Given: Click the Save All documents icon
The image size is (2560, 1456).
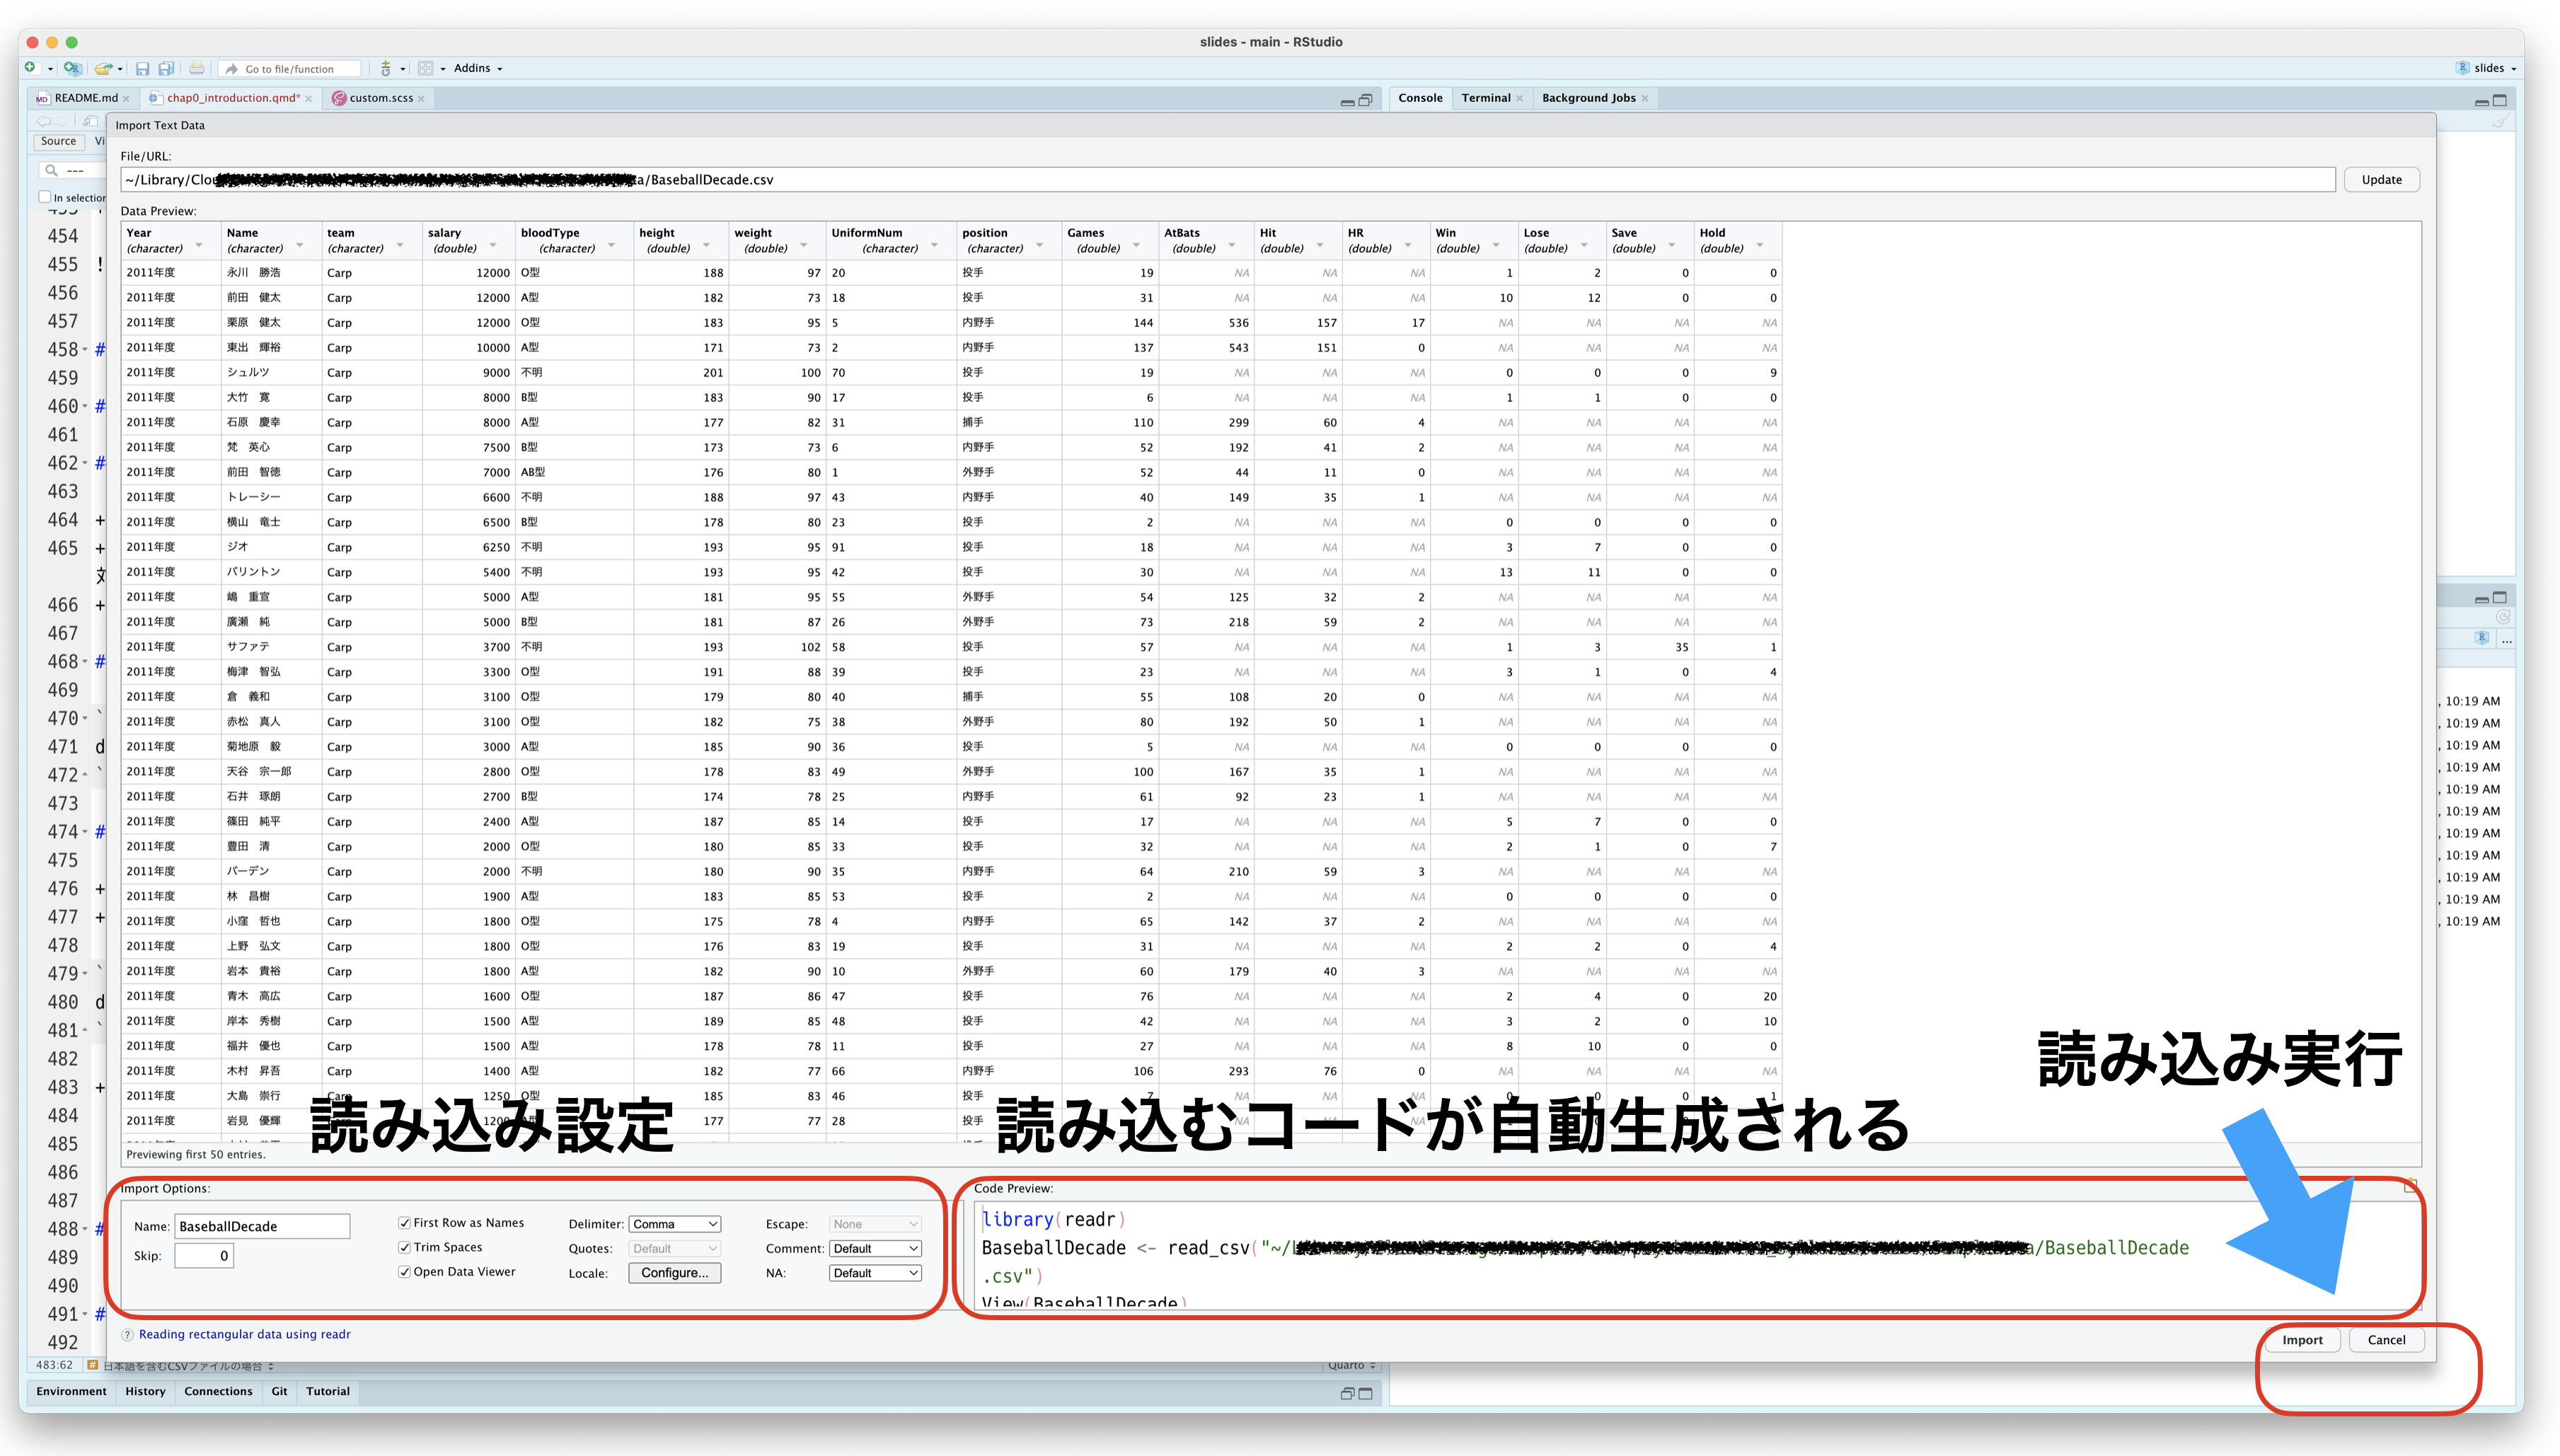Looking at the screenshot, I should 166,68.
